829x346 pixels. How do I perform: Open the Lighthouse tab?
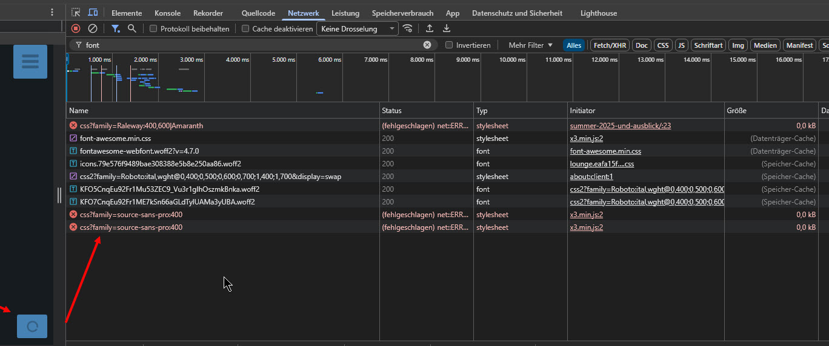coord(599,13)
